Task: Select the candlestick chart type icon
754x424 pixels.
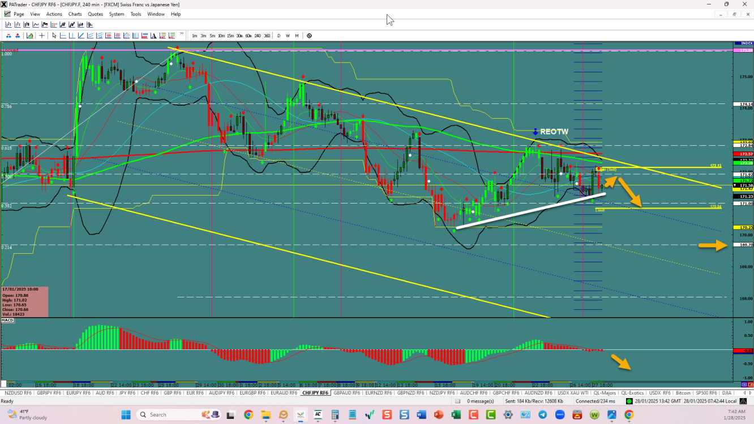Action: [x=27, y=24]
